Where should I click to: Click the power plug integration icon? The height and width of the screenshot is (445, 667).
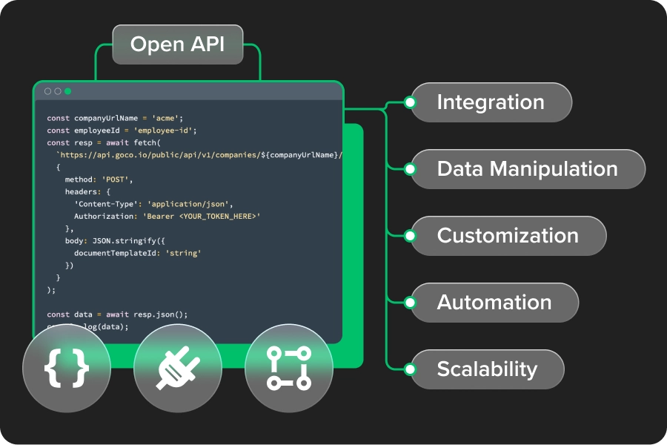(x=178, y=369)
